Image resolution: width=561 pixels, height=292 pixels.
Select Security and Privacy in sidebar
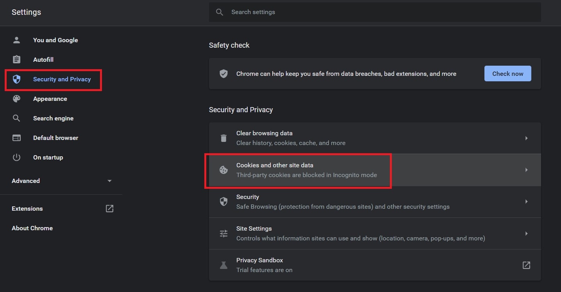coord(62,79)
